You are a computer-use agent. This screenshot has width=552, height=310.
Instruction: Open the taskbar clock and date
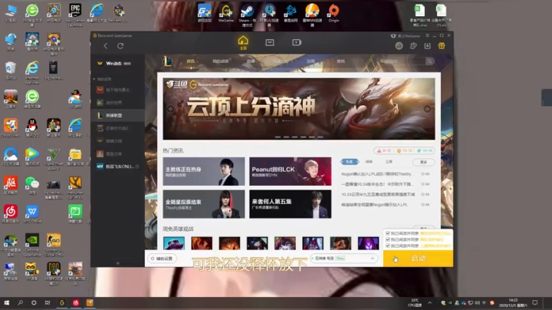(x=513, y=302)
